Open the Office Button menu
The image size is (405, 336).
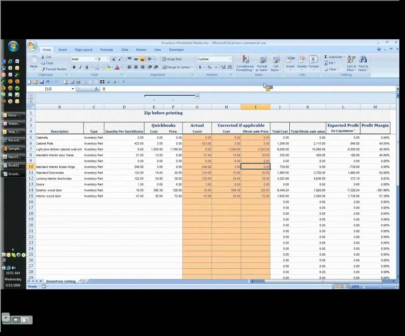pyautogui.click(x=32, y=46)
